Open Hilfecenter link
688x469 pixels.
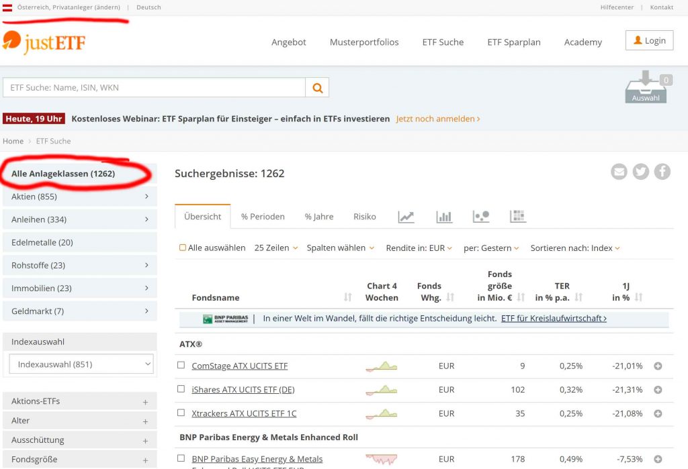pos(617,7)
